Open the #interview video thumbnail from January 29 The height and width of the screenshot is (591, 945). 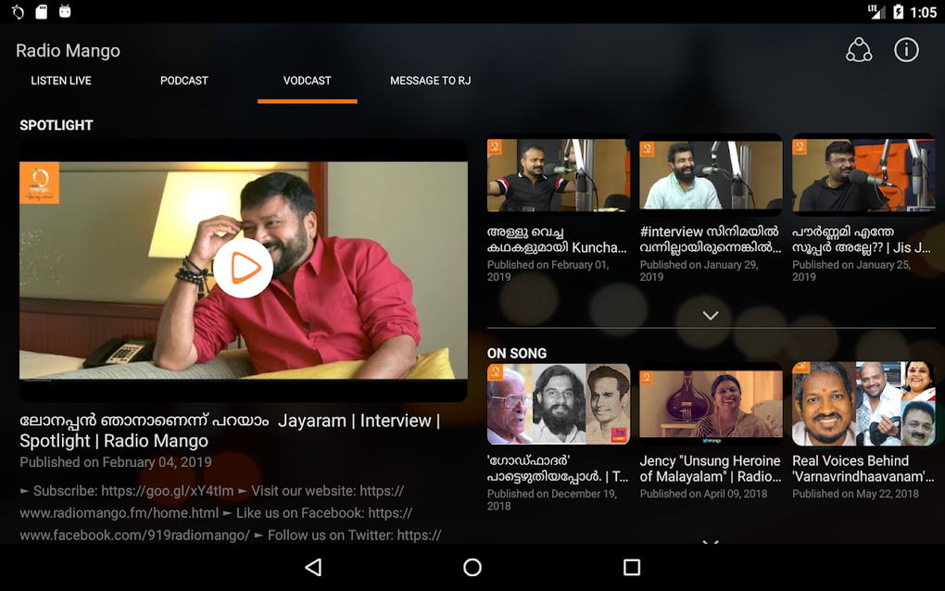(711, 175)
